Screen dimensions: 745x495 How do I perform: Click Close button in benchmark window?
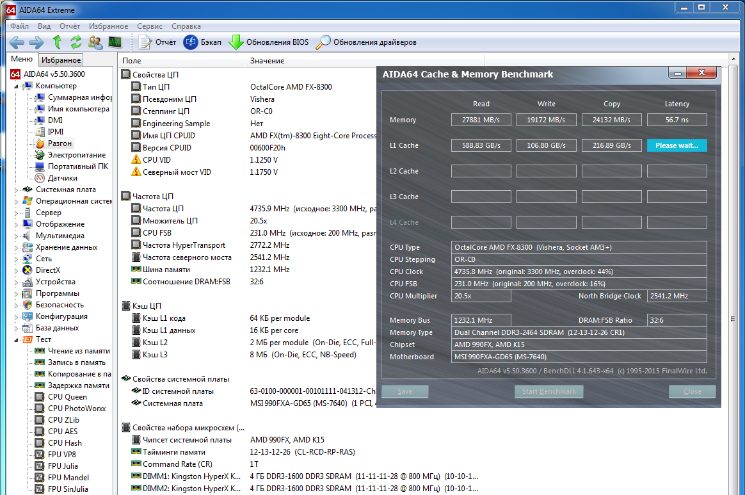point(693,391)
